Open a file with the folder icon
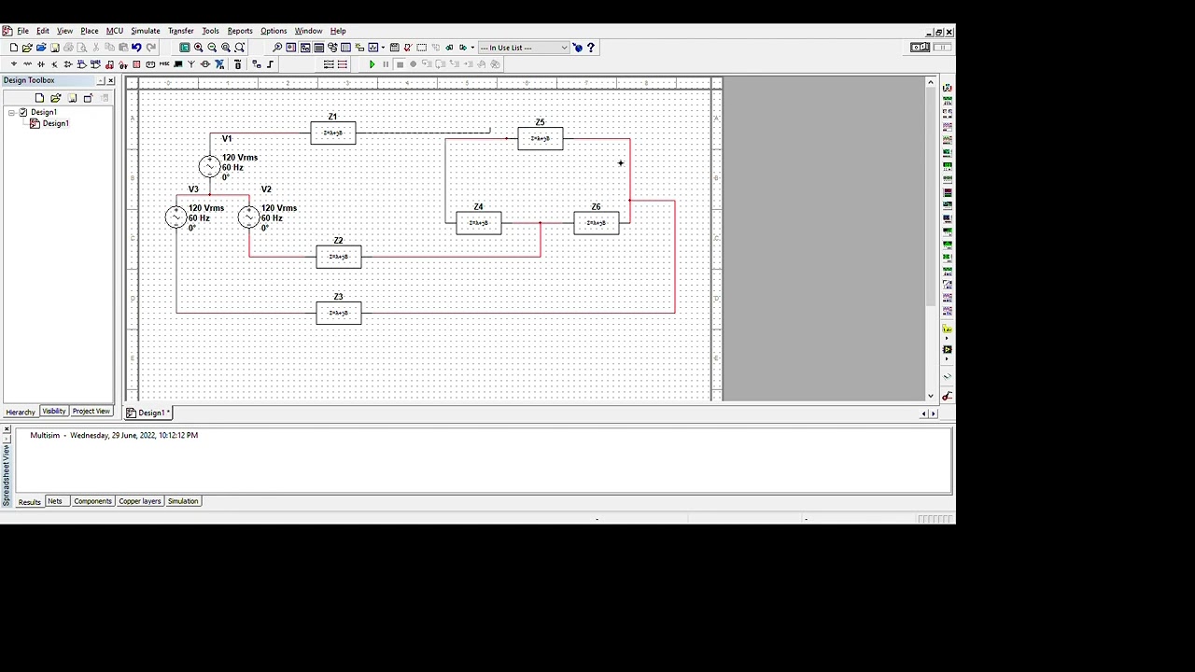The width and height of the screenshot is (1195, 672). (x=27, y=48)
